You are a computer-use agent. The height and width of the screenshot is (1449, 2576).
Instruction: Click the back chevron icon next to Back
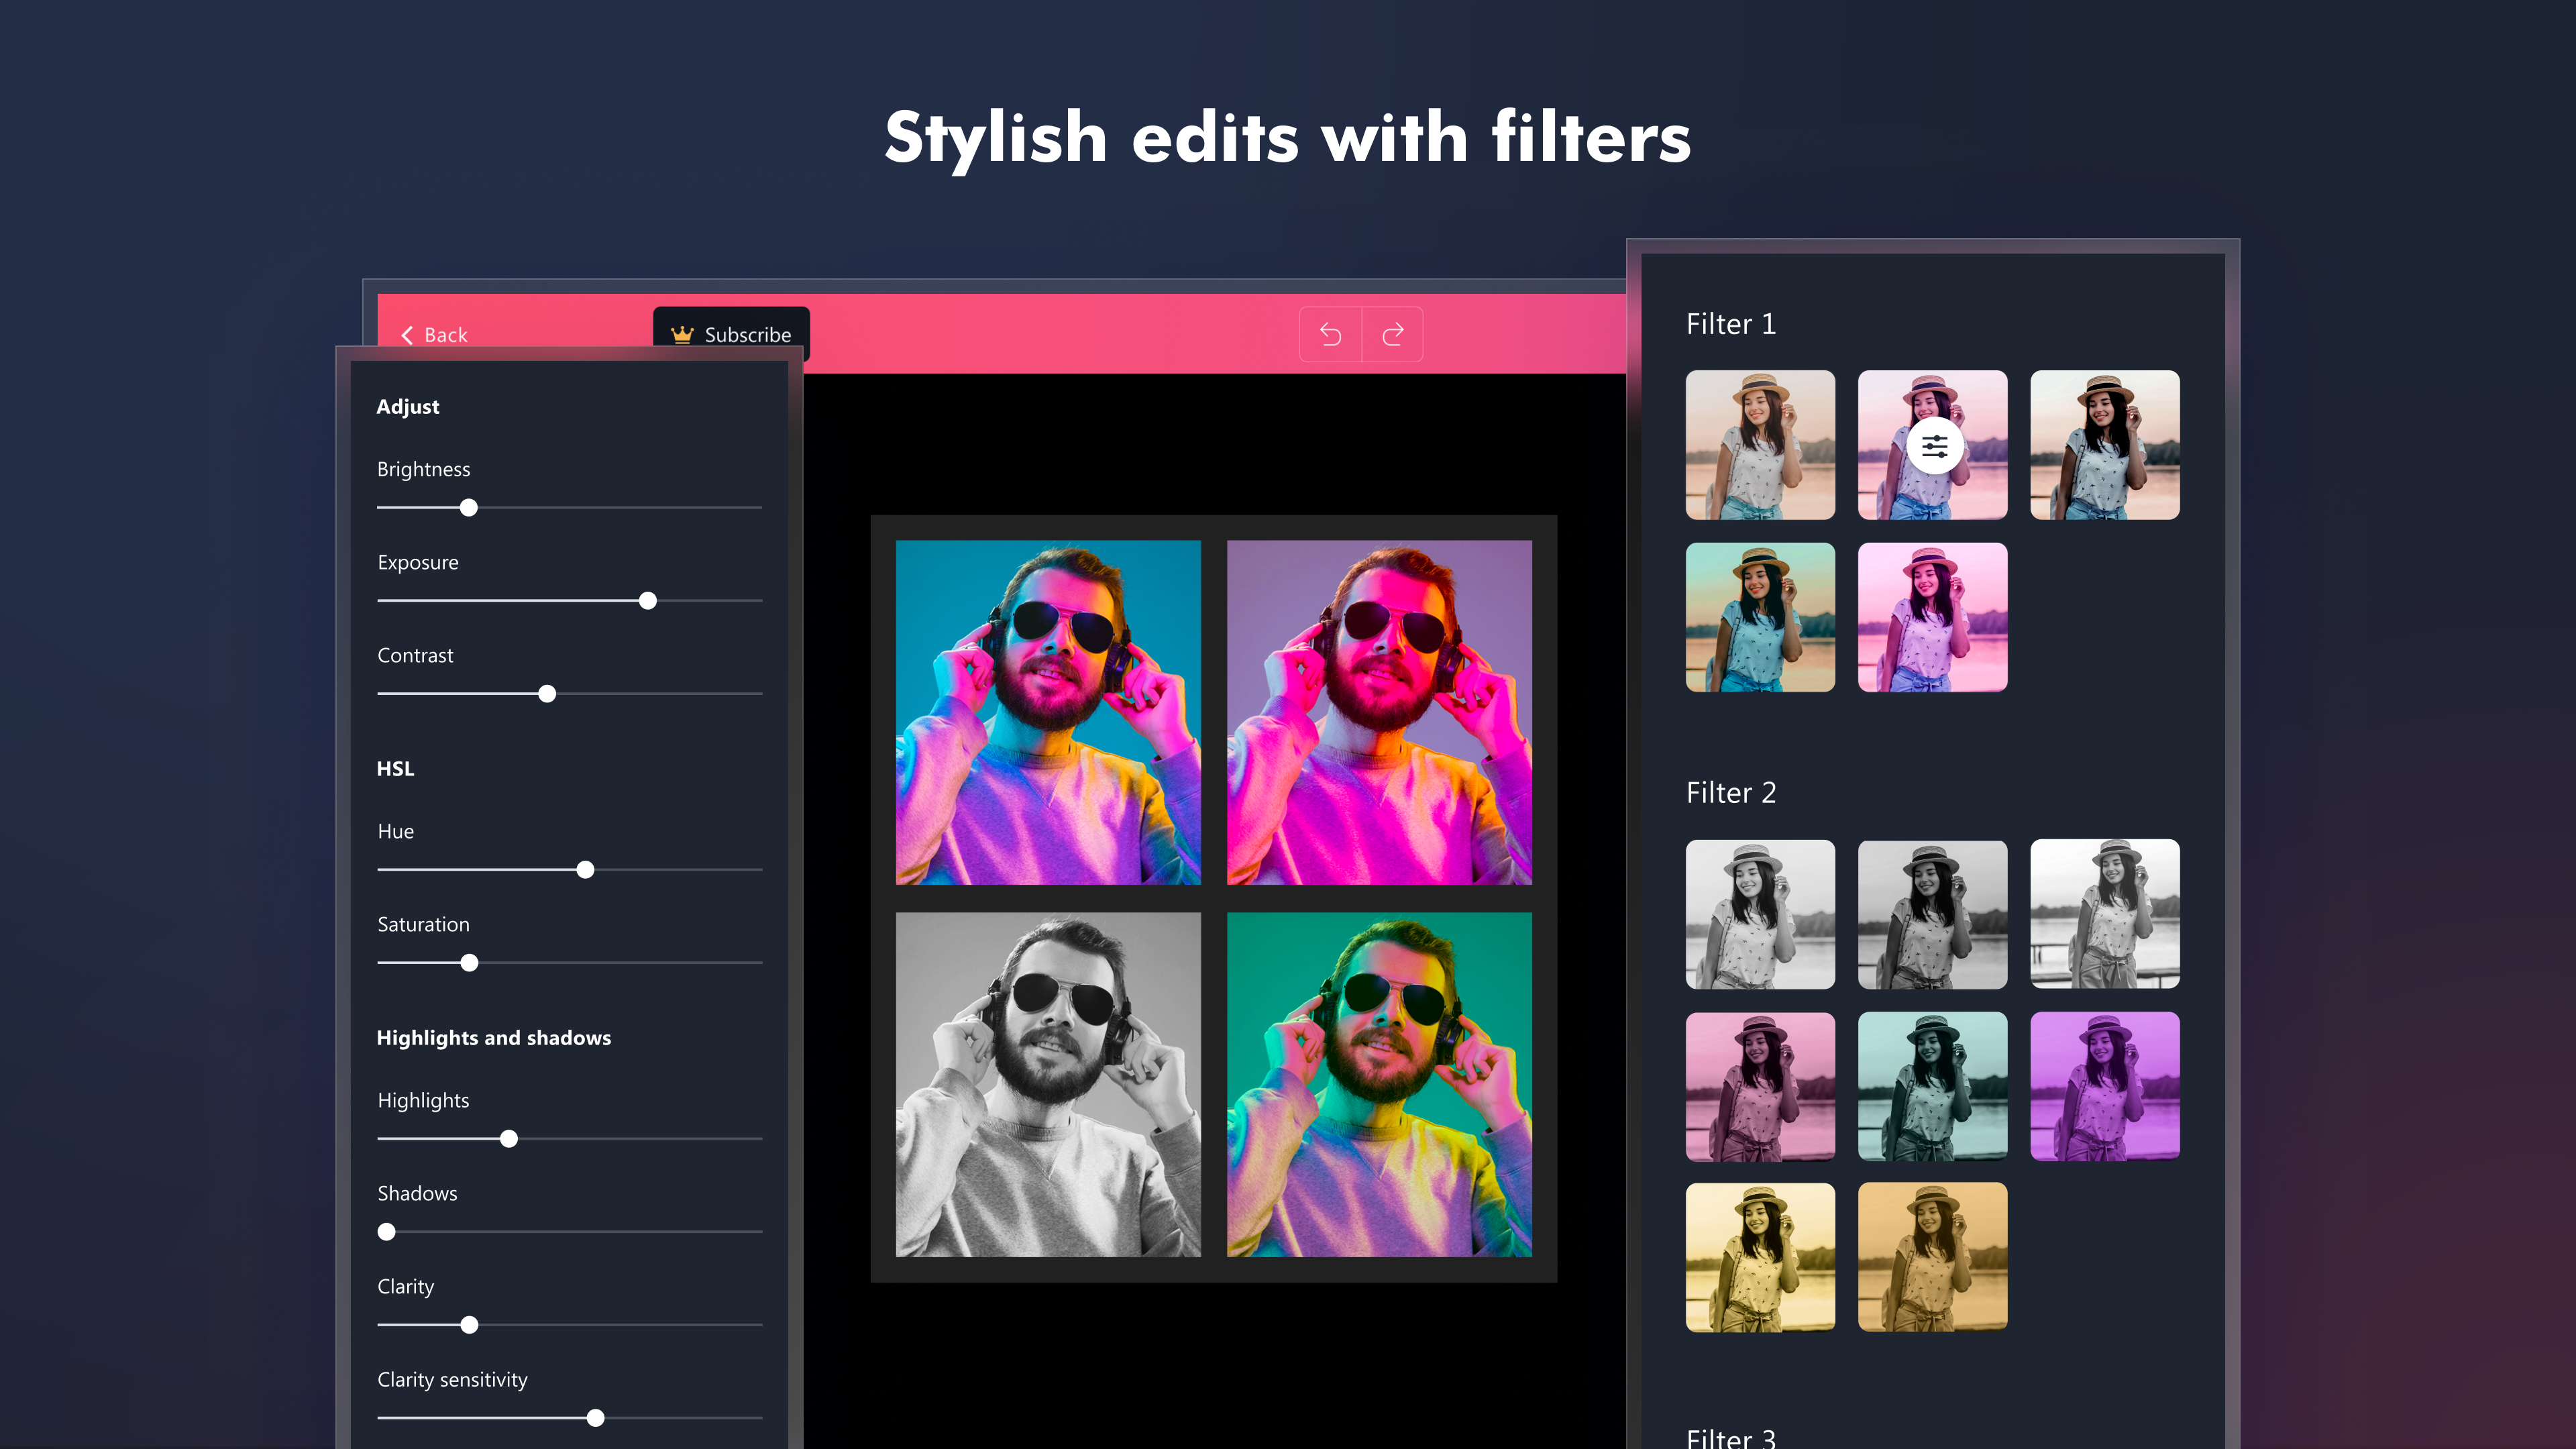pos(407,335)
